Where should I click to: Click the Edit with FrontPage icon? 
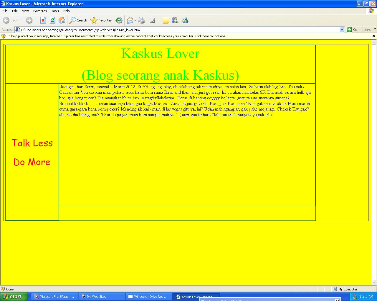coord(152,20)
